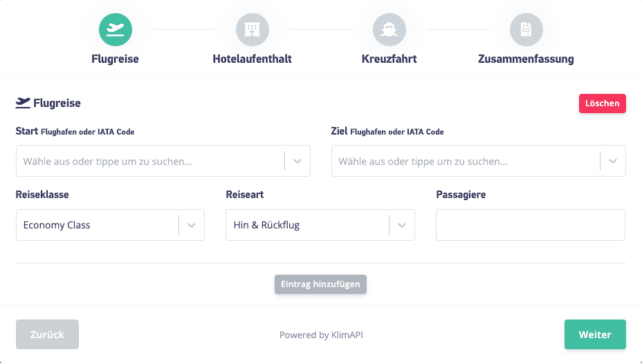The width and height of the screenshot is (642, 363).
Task: Go to the Zusammenfassung step label
Action: (x=526, y=59)
